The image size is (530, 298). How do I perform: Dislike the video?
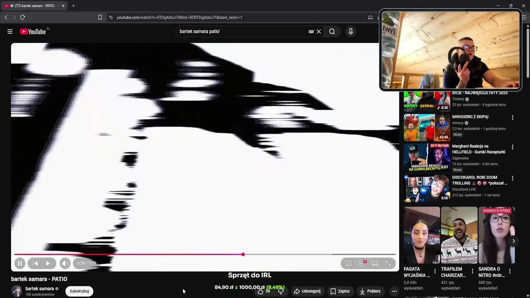point(281,291)
